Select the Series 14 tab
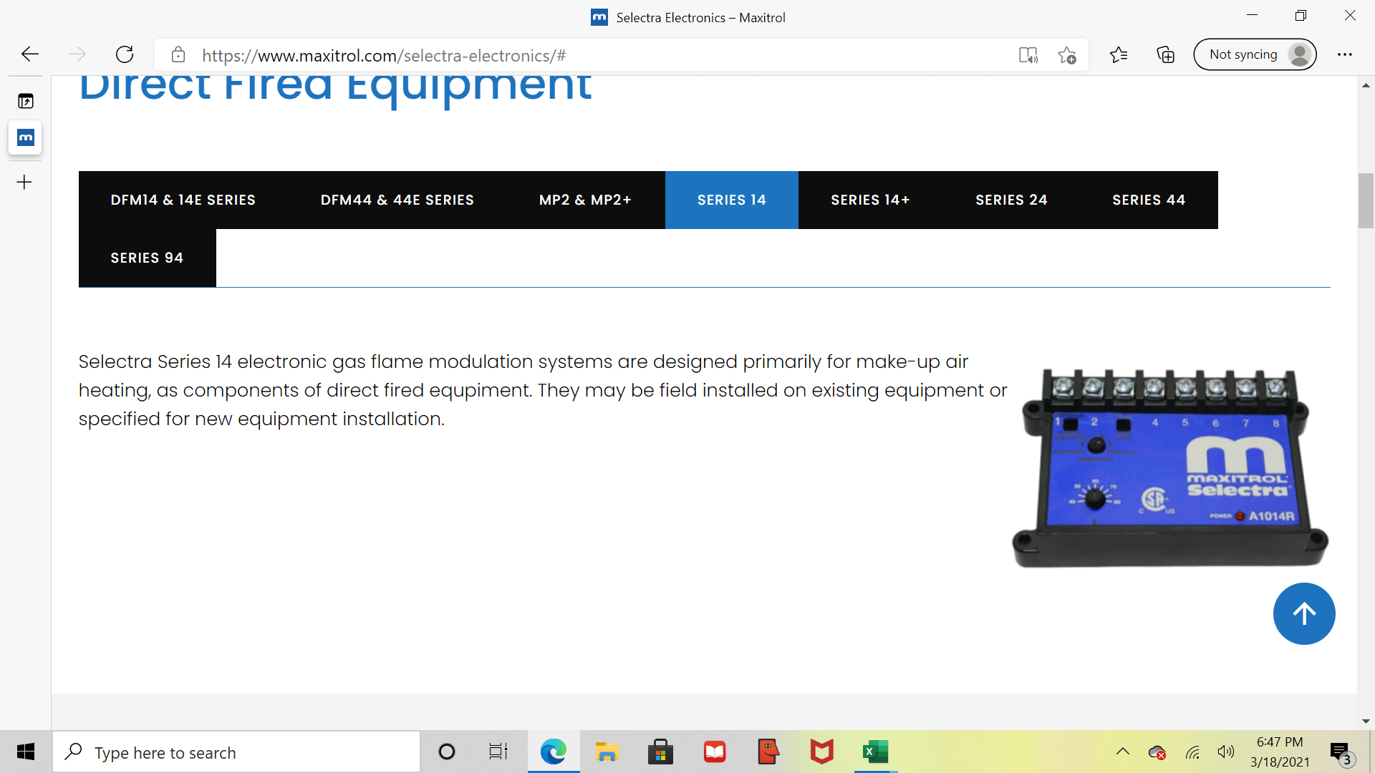Screen dimensions: 1375x773 click(x=732, y=200)
